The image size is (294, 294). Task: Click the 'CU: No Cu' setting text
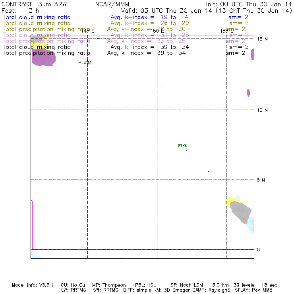click(x=73, y=285)
